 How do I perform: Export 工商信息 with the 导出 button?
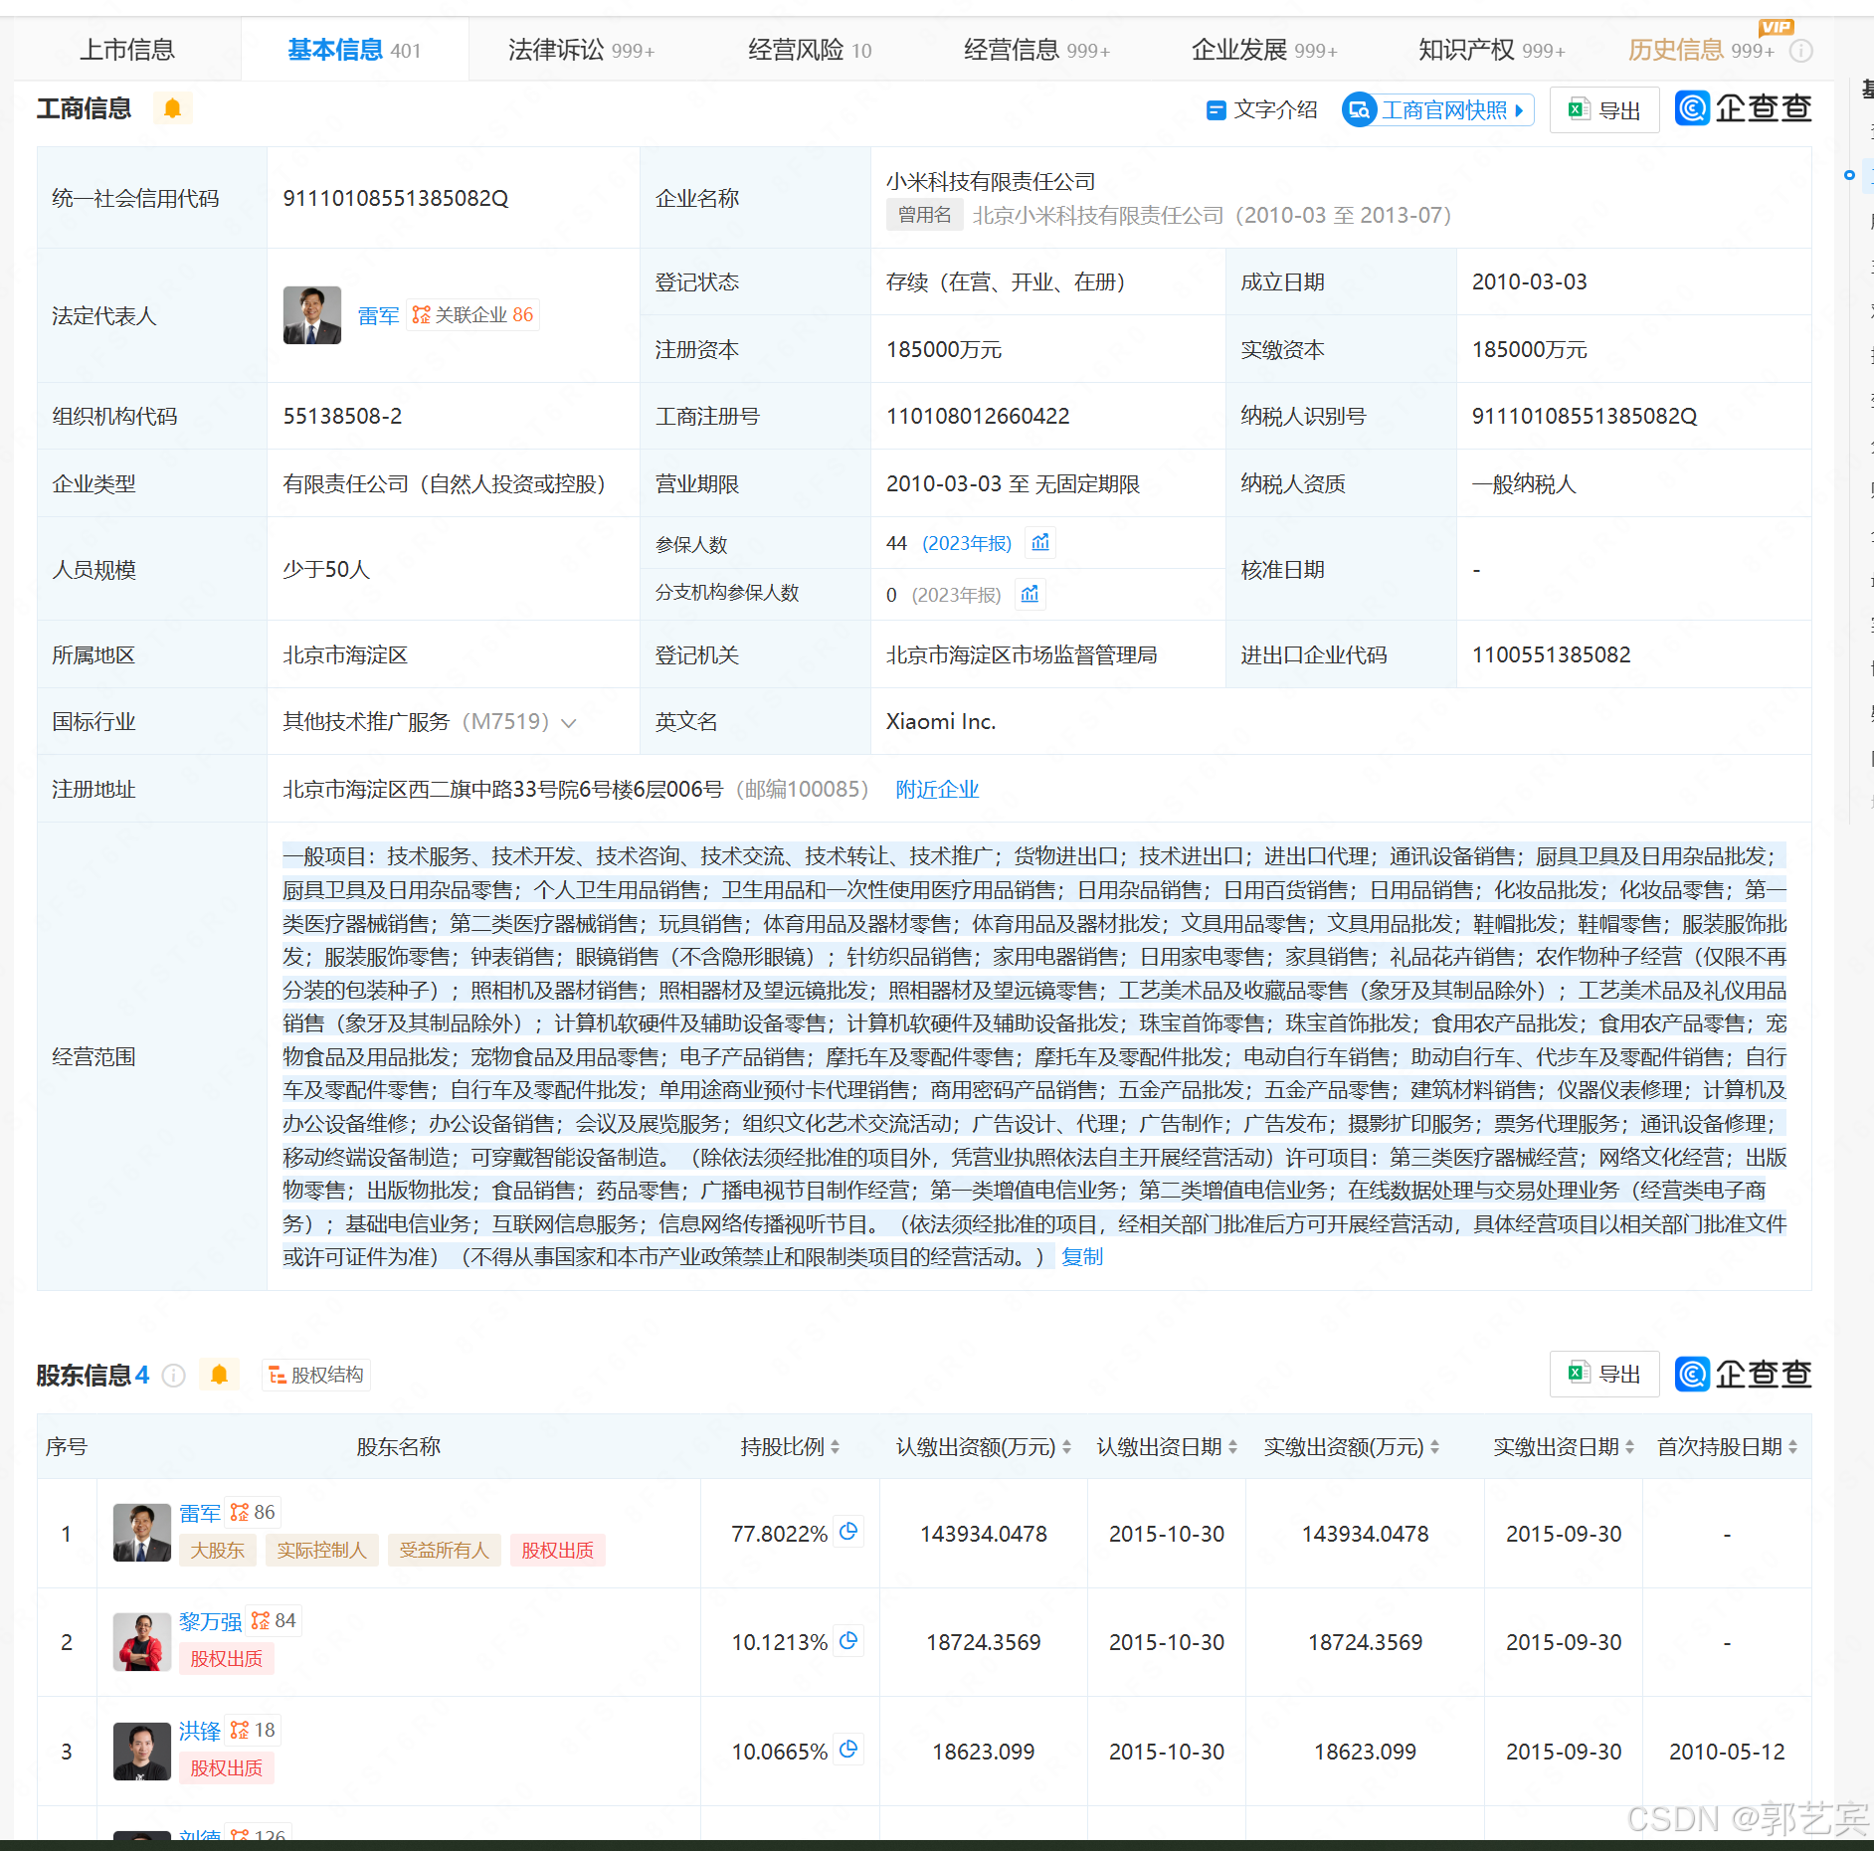click(x=1603, y=109)
